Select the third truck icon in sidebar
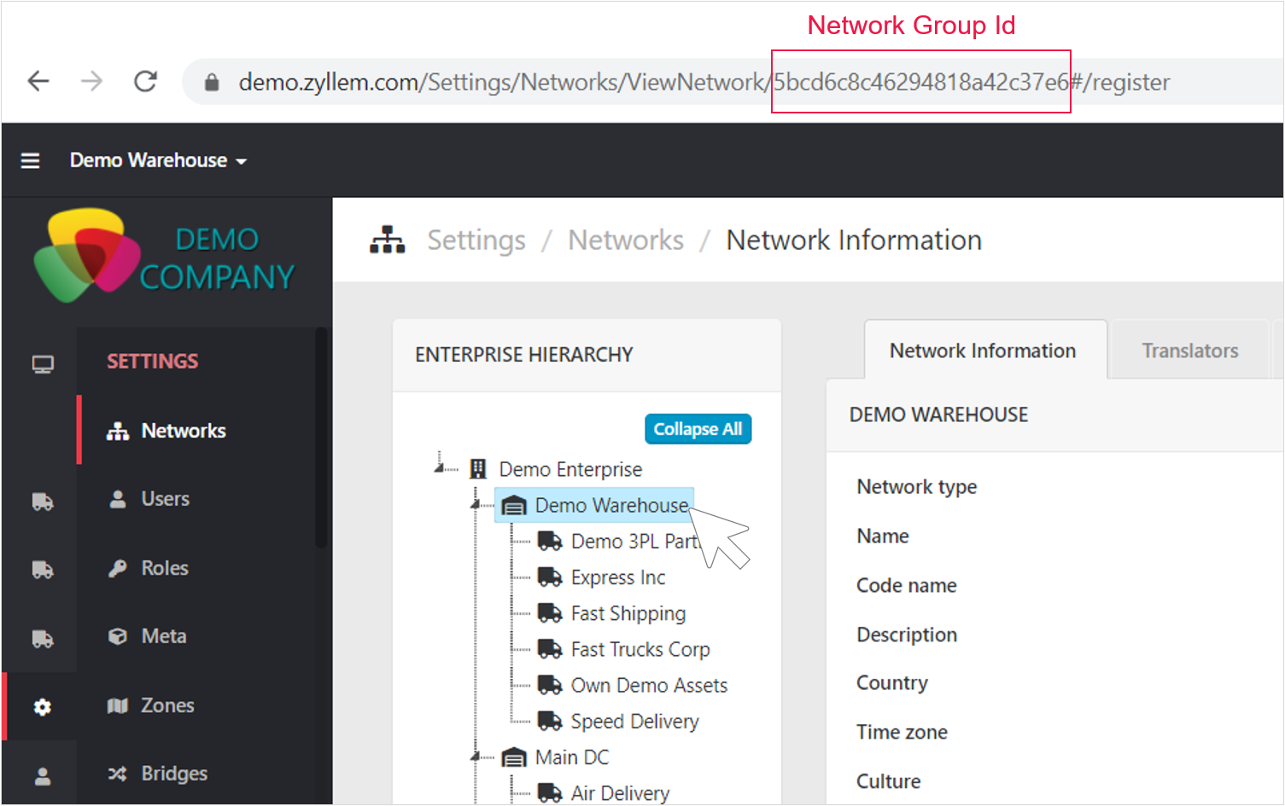The width and height of the screenshot is (1285, 806). [43, 639]
